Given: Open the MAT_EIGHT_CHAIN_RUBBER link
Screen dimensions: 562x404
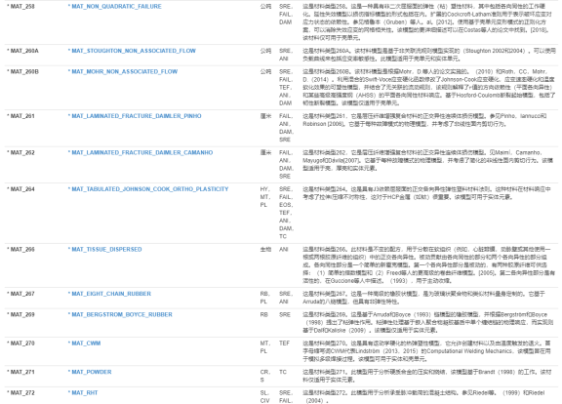Looking at the screenshot, I should (x=109, y=294).
